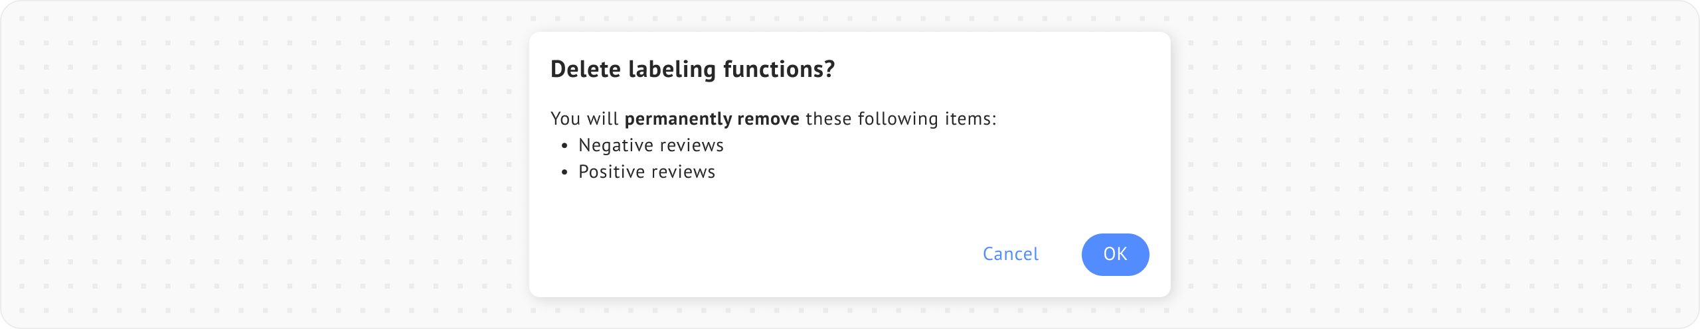The image size is (1700, 329).
Task: Click the "Delete labeling functions?" dialog title
Action: click(x=692, y=69)
